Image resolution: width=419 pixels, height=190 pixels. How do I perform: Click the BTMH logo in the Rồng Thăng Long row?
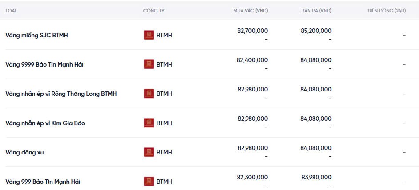coord(149,94)
